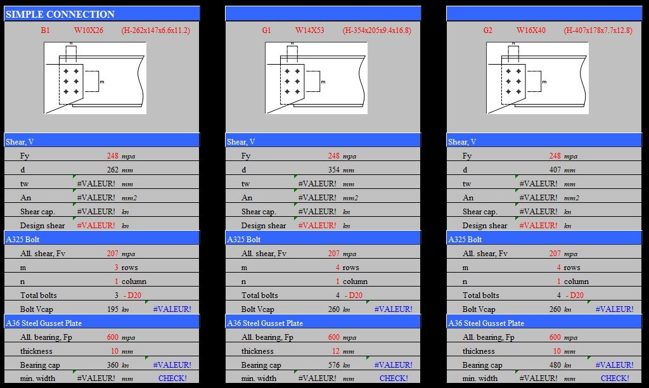Select the G1 connection diagram image

(x=316, y=78)
